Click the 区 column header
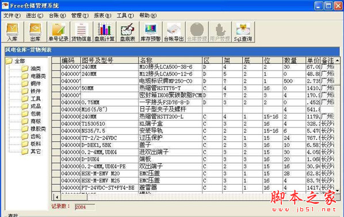Screen dimensions: 344x217 [x=212, y=60]
